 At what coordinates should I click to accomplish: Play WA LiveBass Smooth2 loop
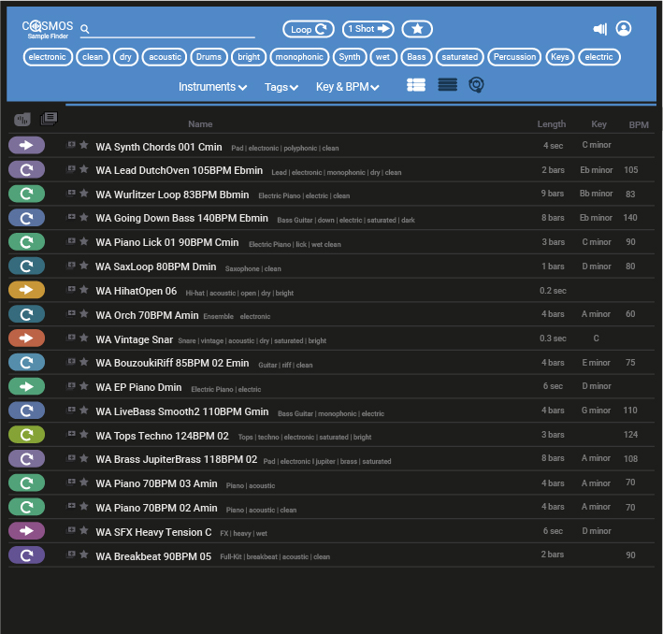[26, 411]
